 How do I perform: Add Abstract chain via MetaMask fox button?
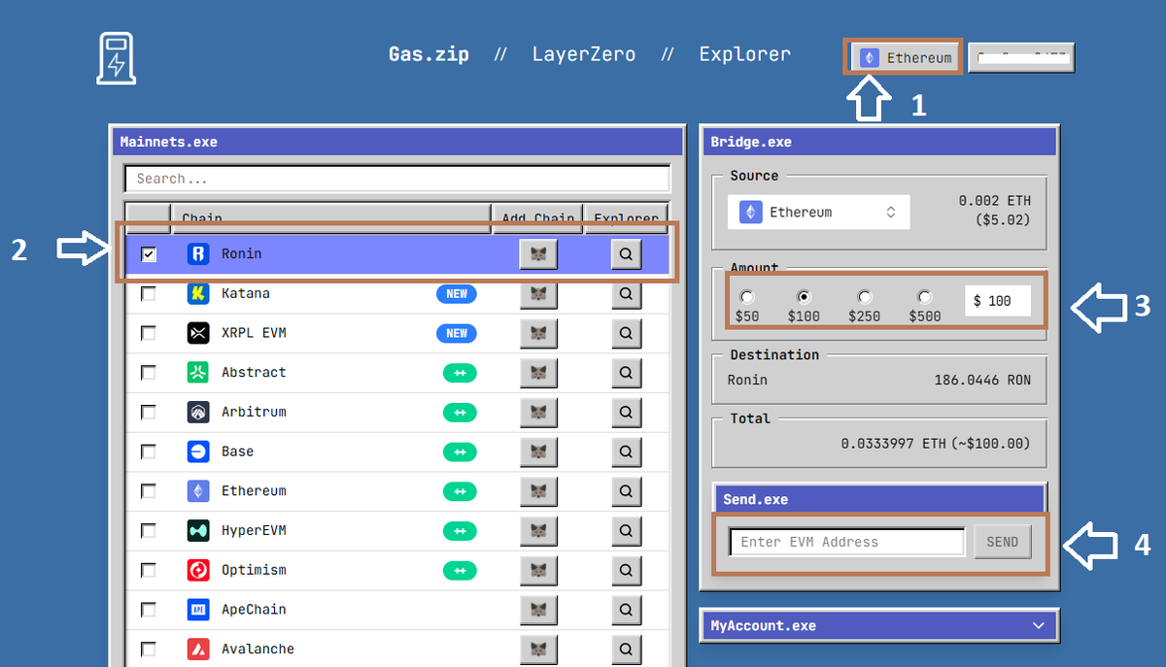pos(538,373)
